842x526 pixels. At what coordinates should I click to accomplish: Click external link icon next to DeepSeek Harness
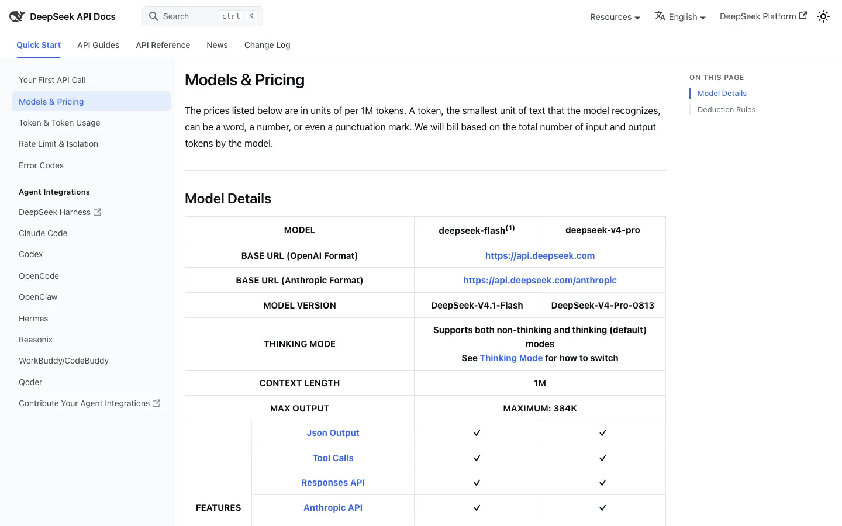point(98,212)
